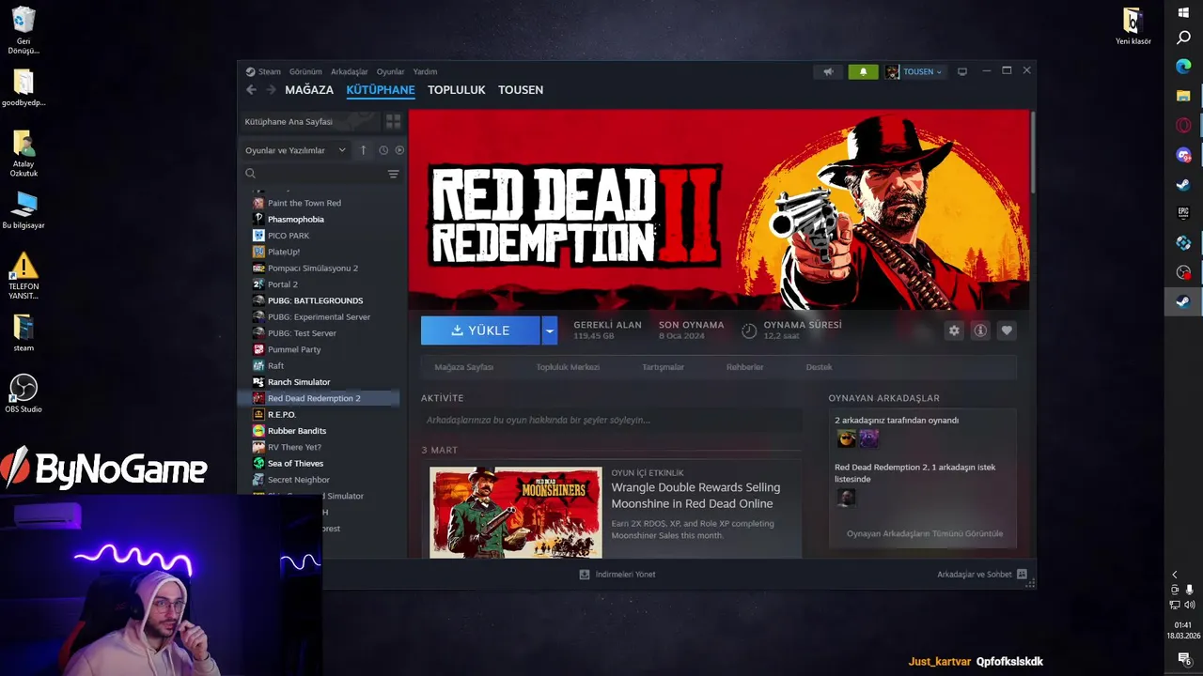Select PICO PARK in library list

point(319,236)
